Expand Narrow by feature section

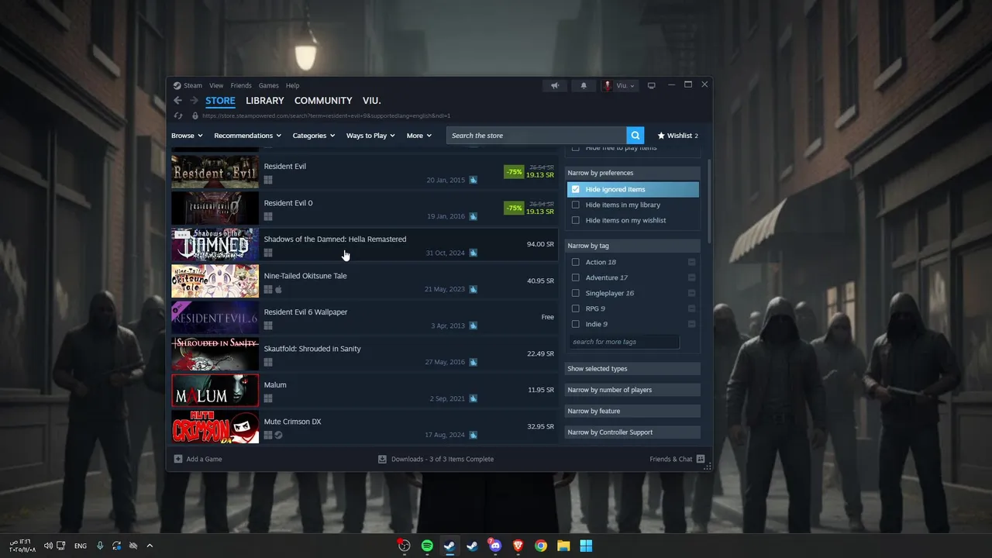[632, 411]
